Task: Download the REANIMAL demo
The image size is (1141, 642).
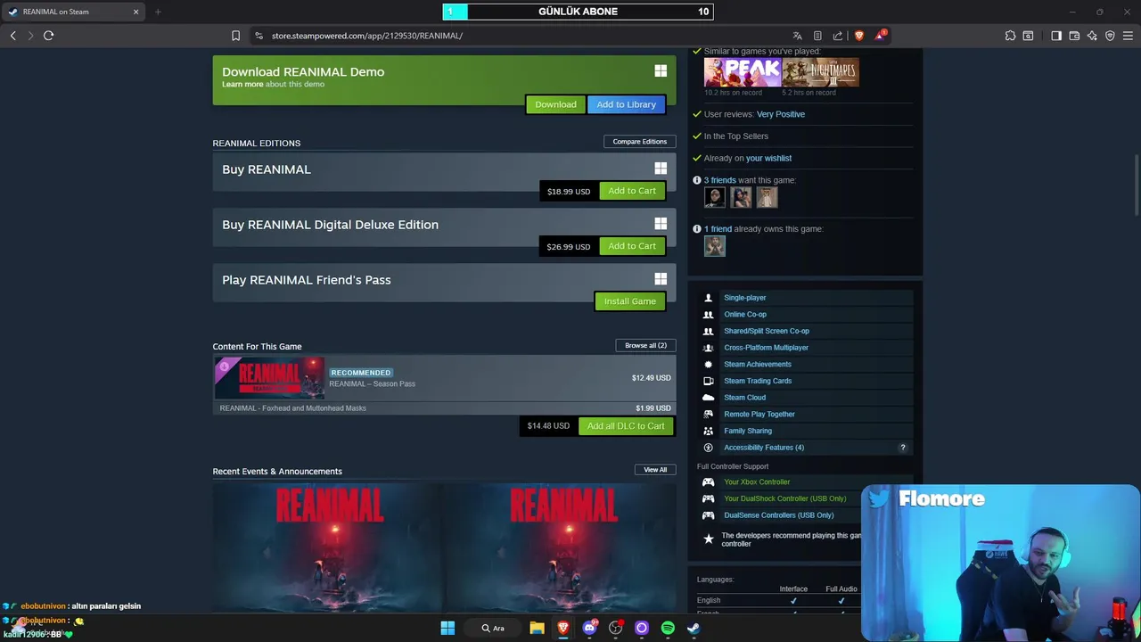Action: tap(555, 104)
